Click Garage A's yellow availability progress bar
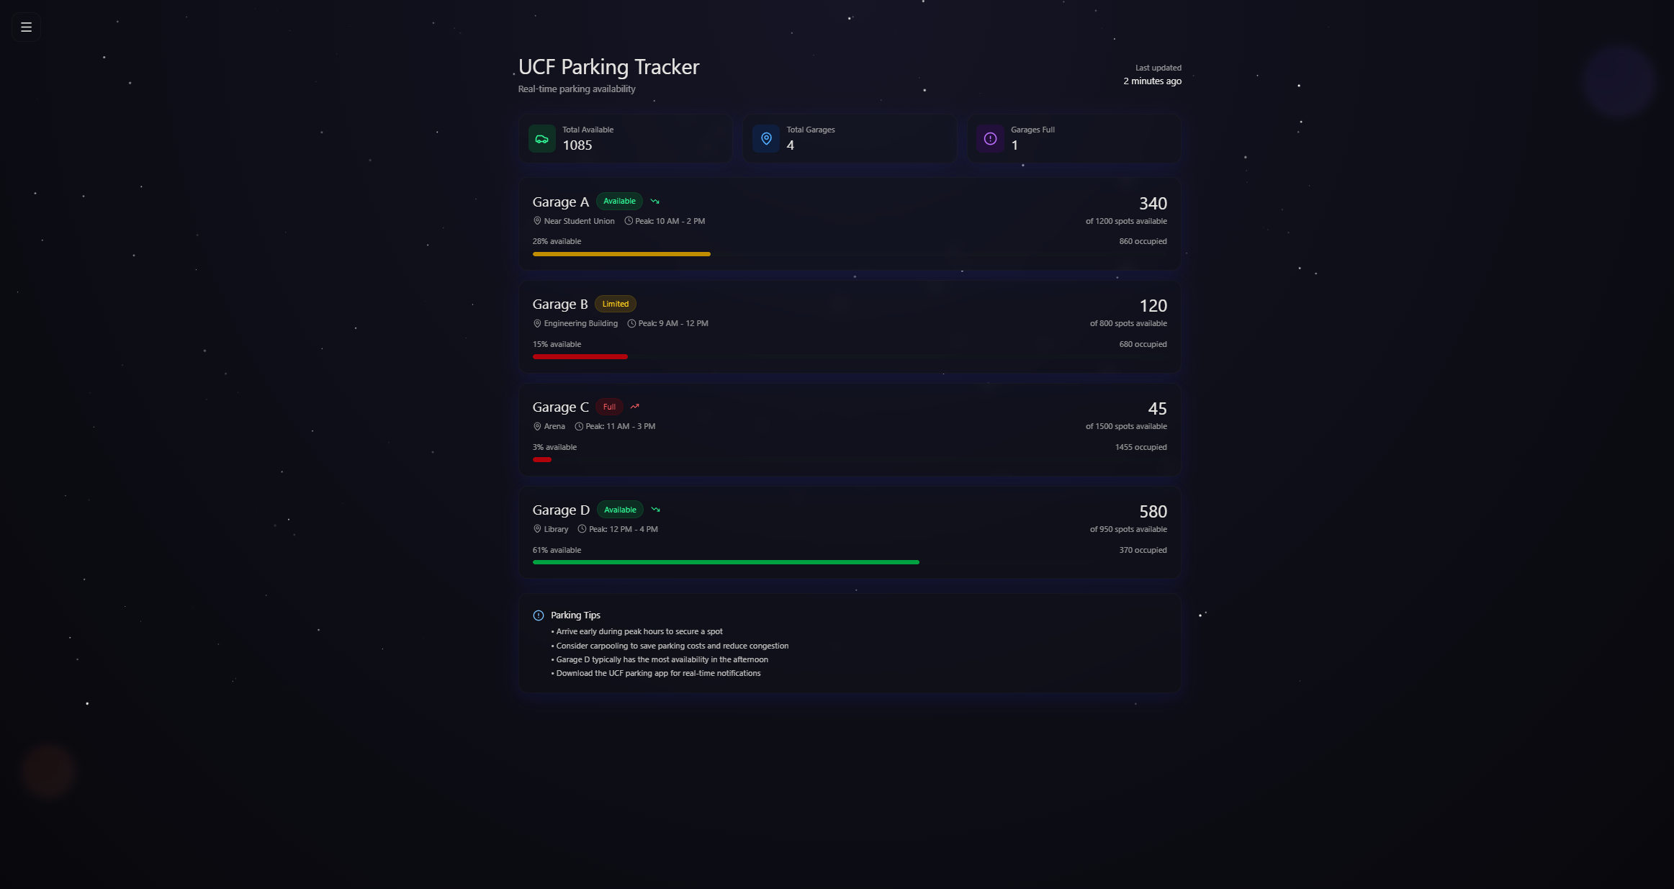This screenshot has width=1674, height=889. [x=621, y=253]
